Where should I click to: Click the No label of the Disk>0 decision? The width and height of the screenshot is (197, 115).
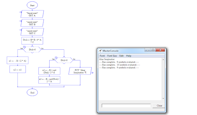[x=74, y=59]
